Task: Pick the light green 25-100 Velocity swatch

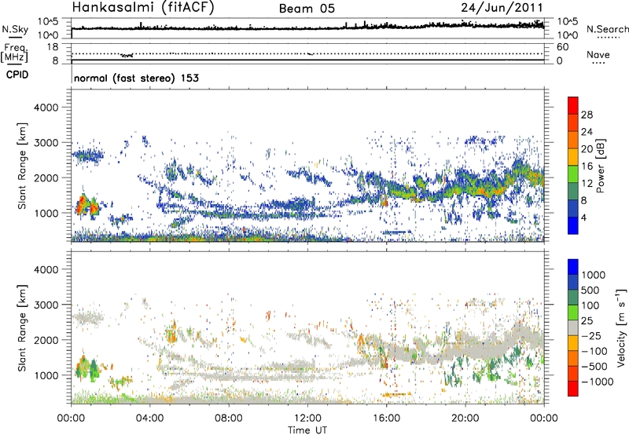Action: tap(573, 313)
